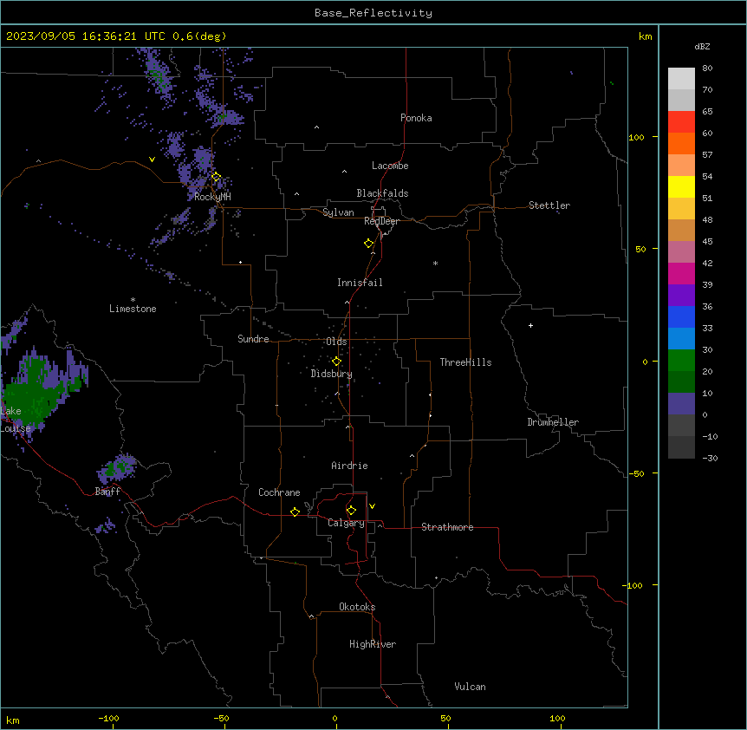This screenshot has width=747, height=730.
Task: Pick the green 30 dBZ legend swatch
Action: 681,361
